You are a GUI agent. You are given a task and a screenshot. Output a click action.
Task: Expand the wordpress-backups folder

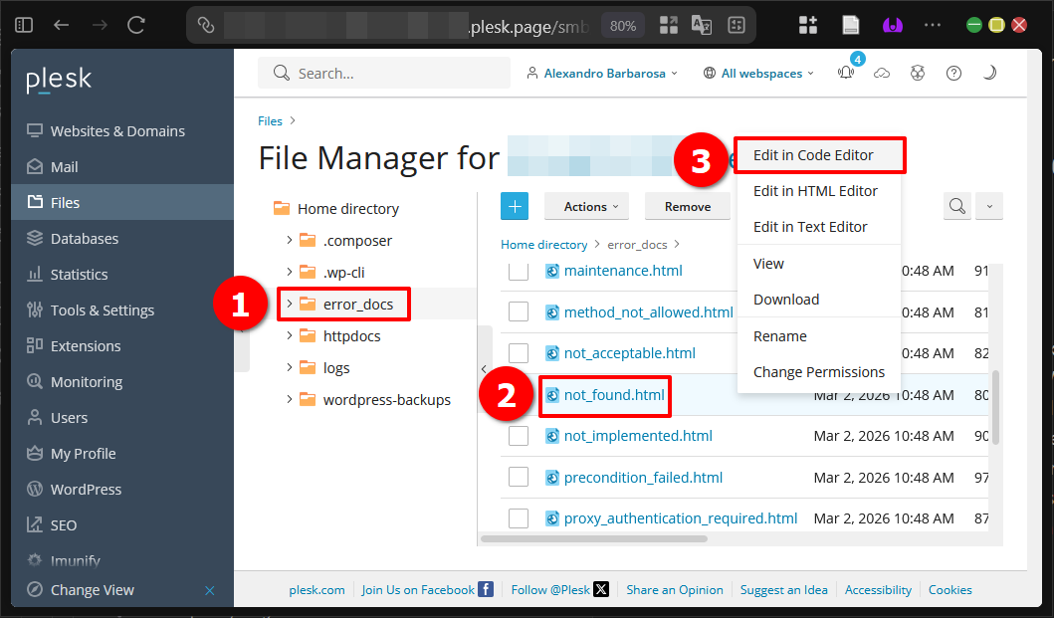[290, 399]
